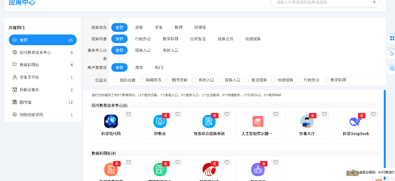
Task: Filter service scene by 快捷服务
Action: coord(253,39)
